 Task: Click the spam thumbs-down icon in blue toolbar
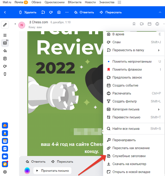(51, 12)
